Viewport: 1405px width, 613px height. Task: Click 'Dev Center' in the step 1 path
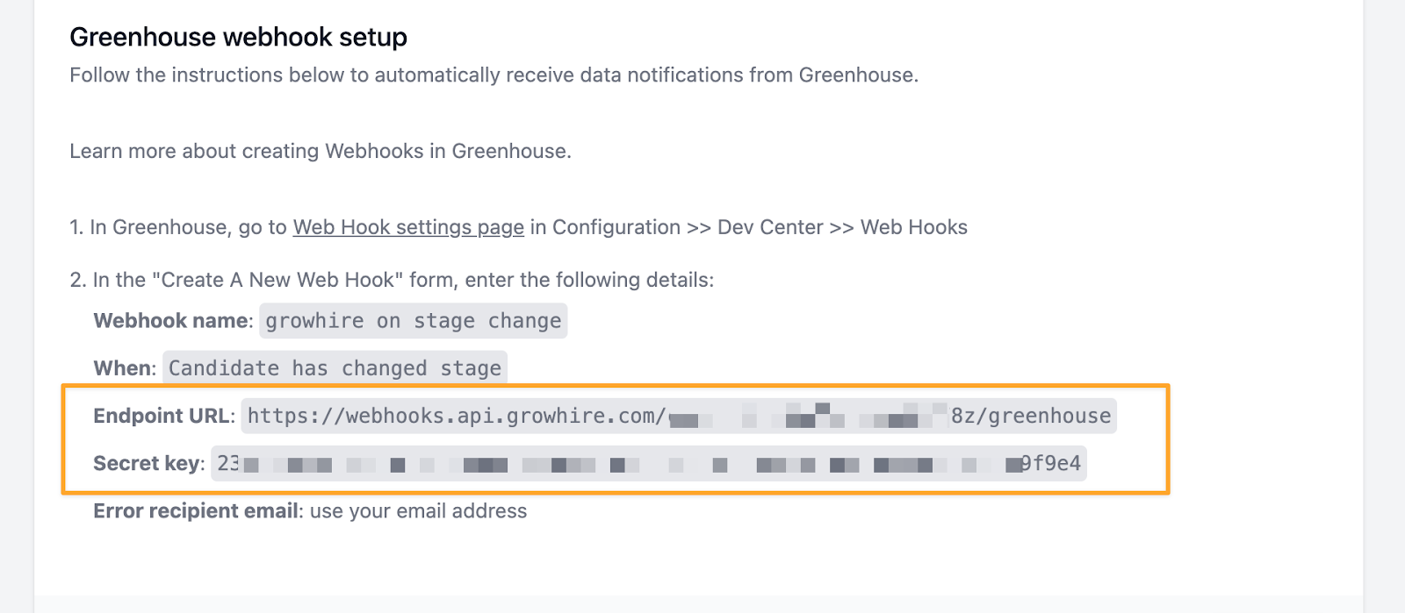(770, 227)
